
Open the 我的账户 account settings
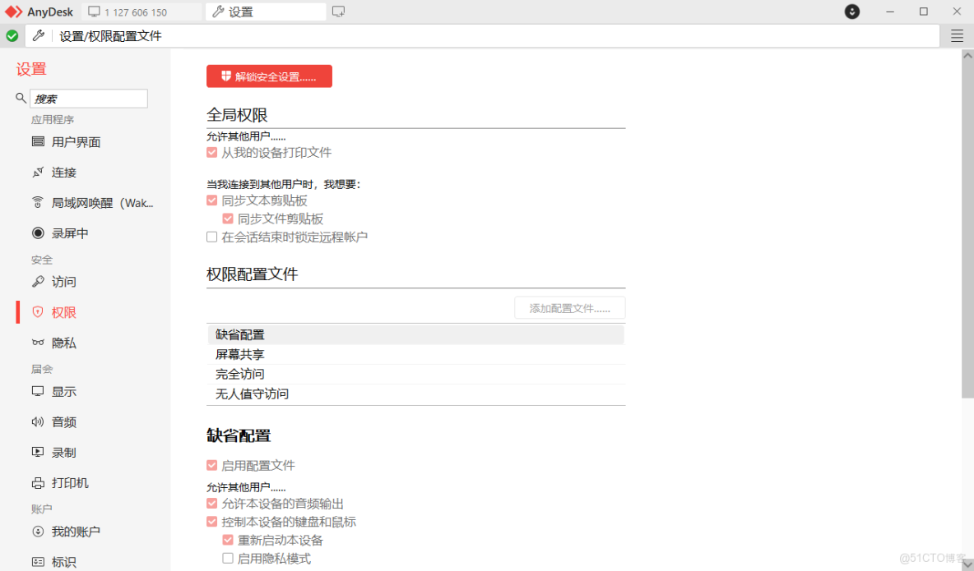pyautogui.click(x=71, y=531)
